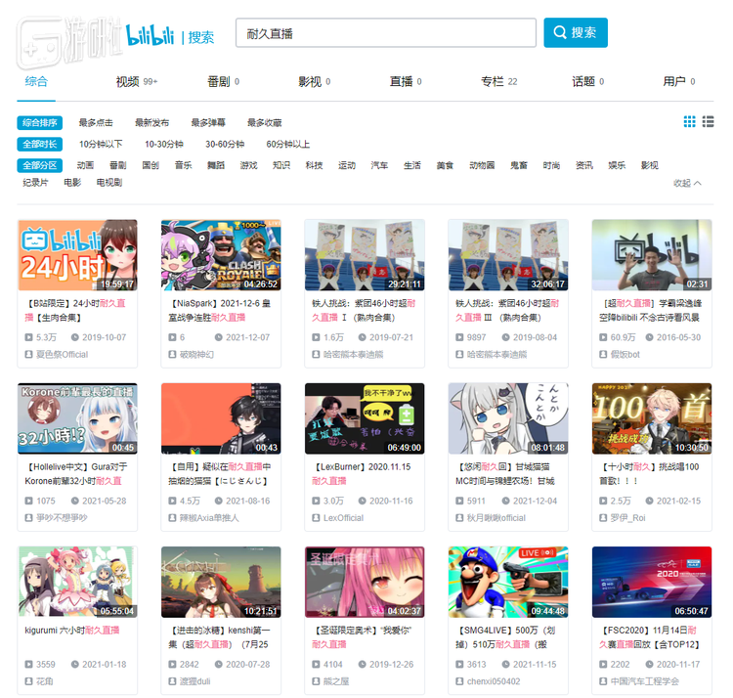Switch to grid view layout

click(690, 122)
